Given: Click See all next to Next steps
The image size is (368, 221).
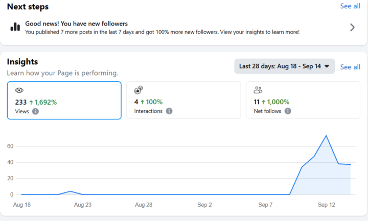Looking at the screenshot, I should [x=350, y=6].
